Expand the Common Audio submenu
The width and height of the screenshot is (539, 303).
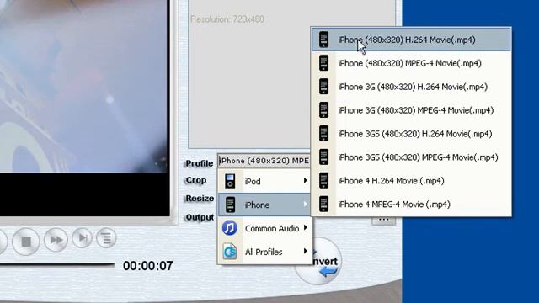click(x=264, y=228)
